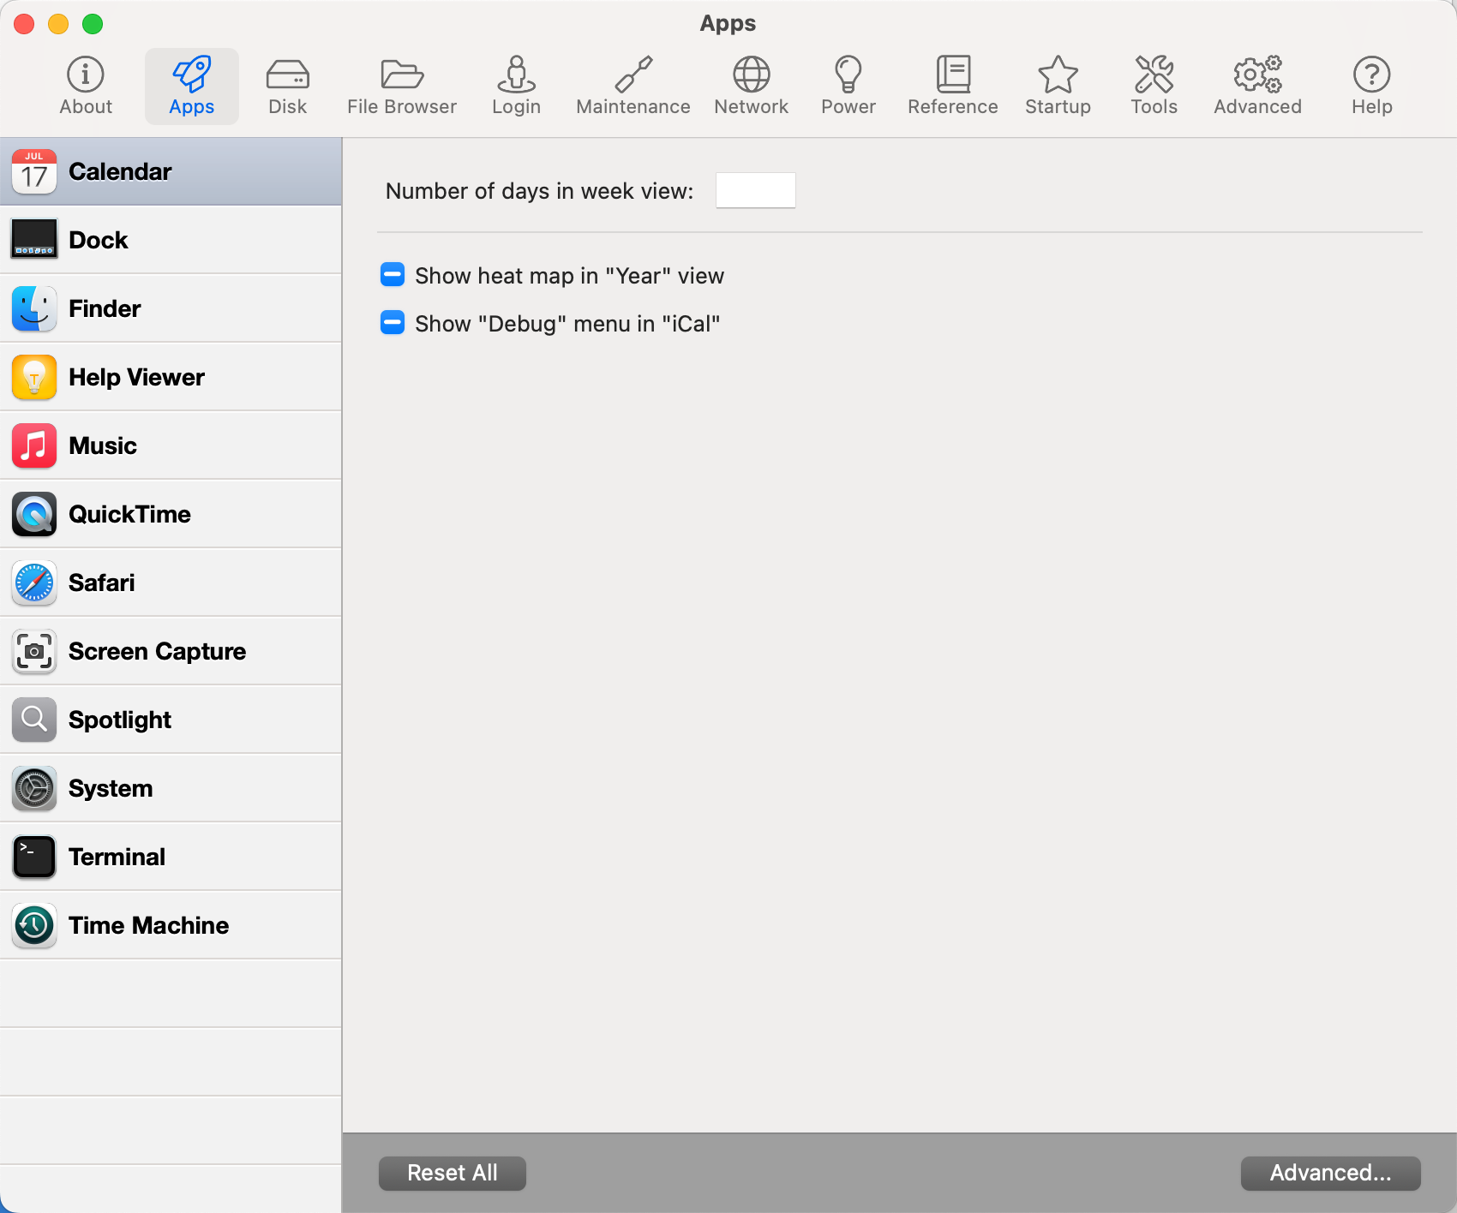Select Safari in the sidebar

click(x=101, y=583)
